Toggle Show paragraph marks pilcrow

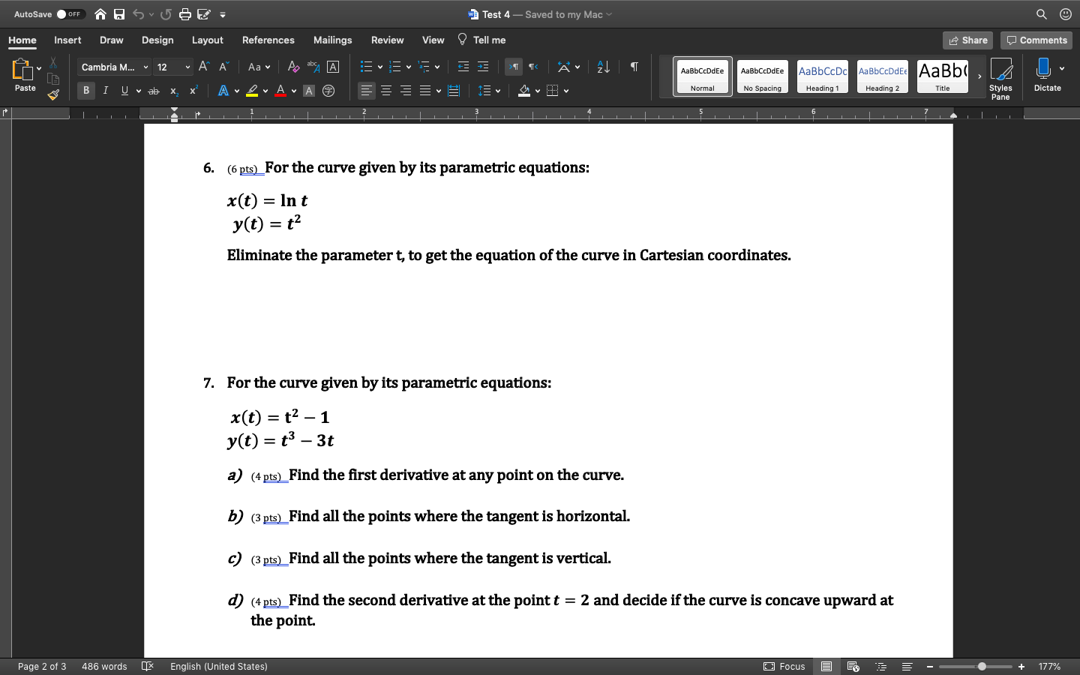click(634, 67)
